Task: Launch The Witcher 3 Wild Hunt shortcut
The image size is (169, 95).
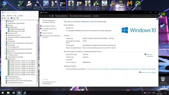Action: click(37, 5)
